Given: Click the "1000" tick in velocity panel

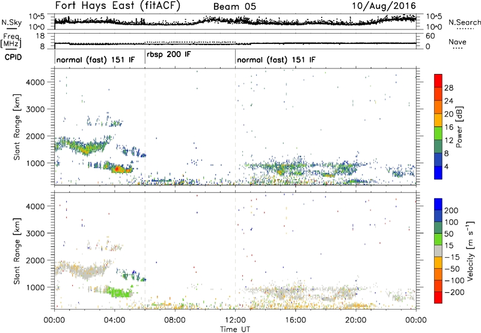Looking at the screenshot, I should point(35,287).
